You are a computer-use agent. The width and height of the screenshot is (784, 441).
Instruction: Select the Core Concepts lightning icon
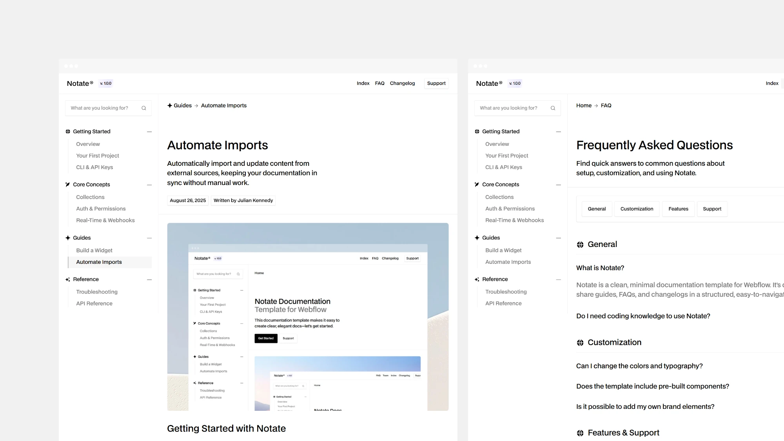(68, 184)
